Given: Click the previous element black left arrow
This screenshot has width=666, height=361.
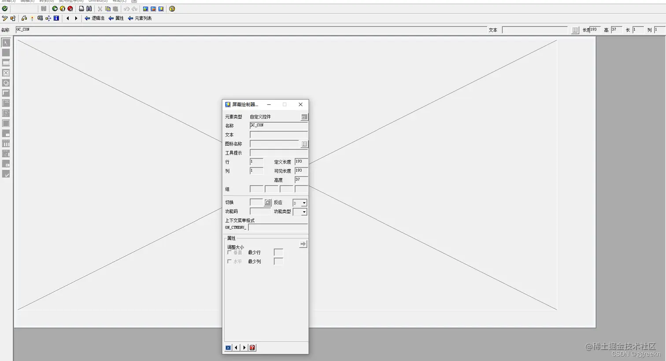Looking at the screenshot, I should coord(67,18).
